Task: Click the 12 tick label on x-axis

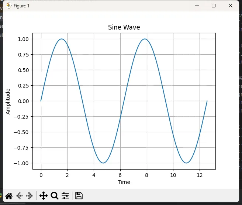Action: click(x=200, y=175)
